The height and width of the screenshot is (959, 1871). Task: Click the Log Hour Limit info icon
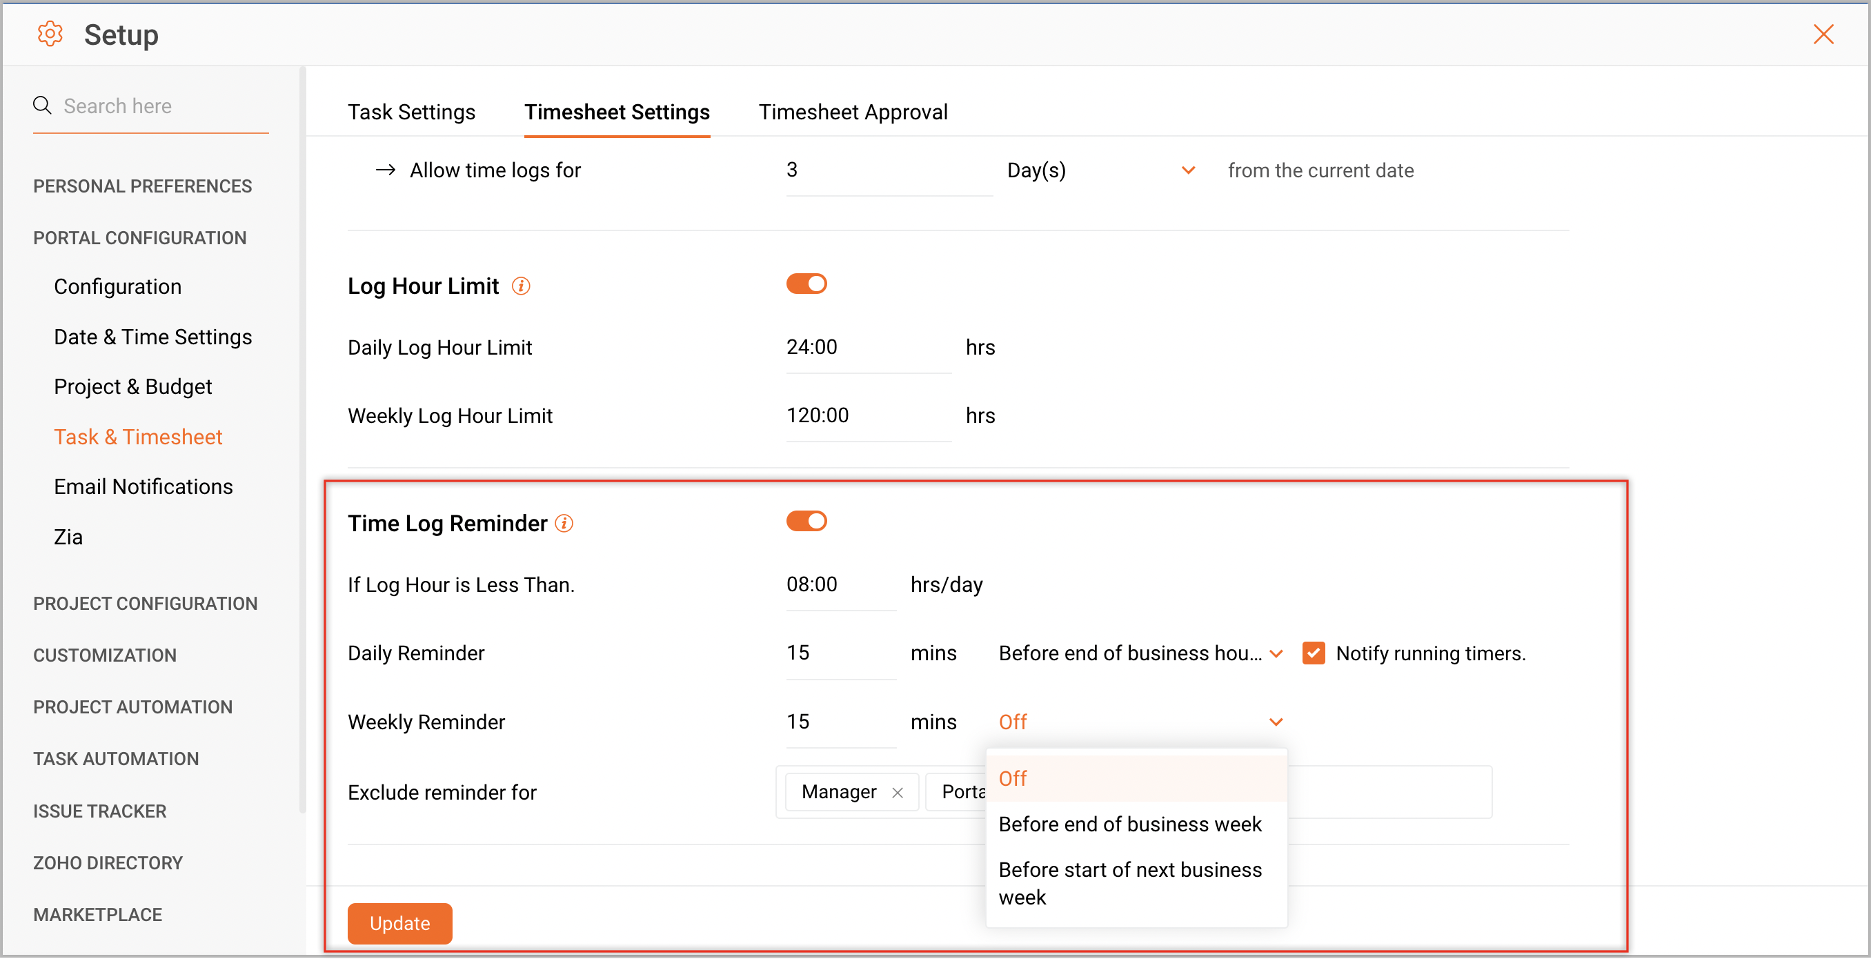521,286
